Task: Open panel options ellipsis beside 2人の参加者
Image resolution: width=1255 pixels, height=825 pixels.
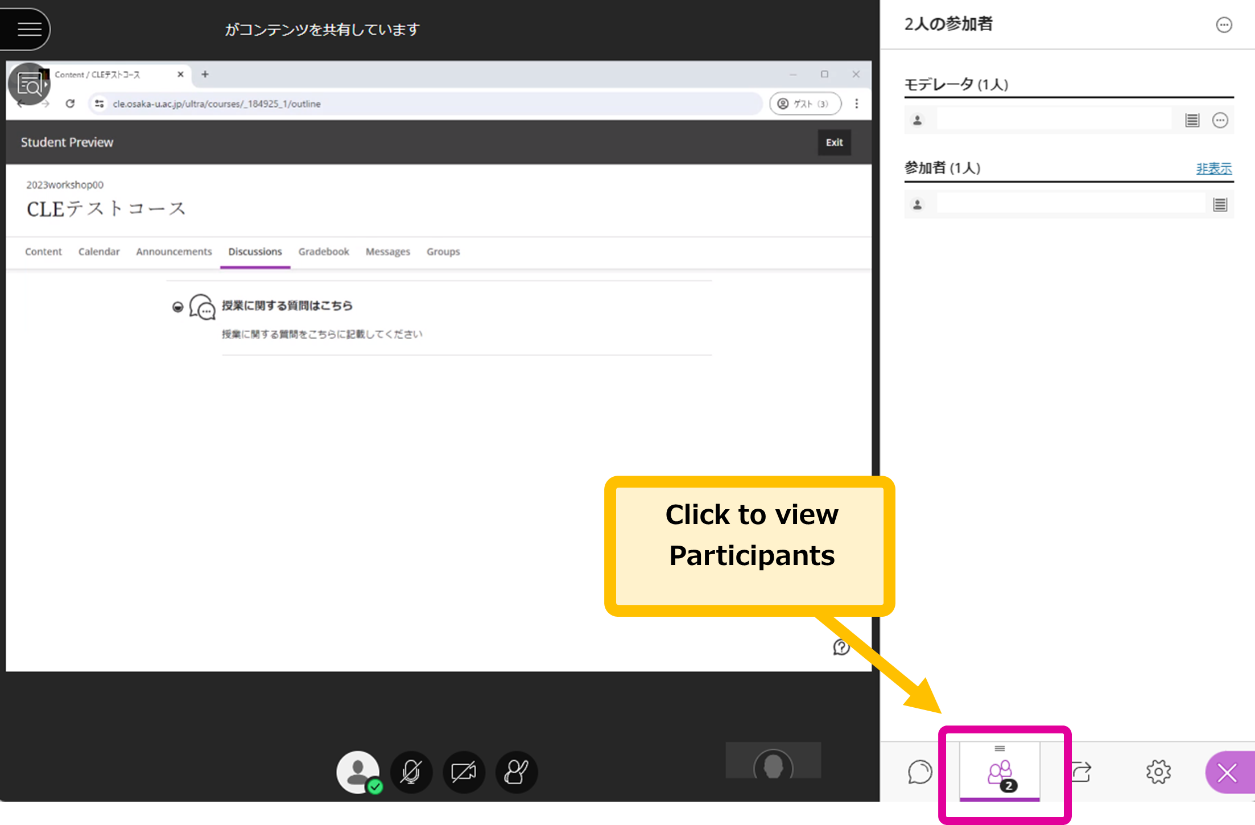Action: pos(1224,25)
